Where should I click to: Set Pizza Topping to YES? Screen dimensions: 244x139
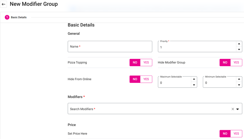[146, 63]
